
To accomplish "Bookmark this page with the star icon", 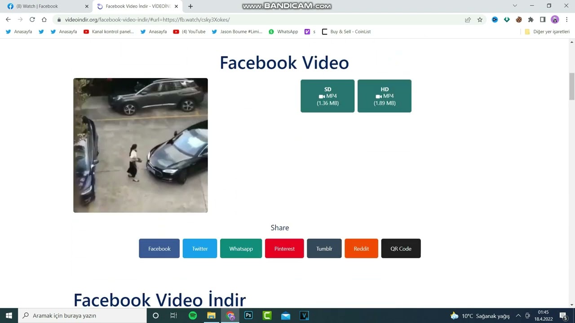I will tap(480, 20).
